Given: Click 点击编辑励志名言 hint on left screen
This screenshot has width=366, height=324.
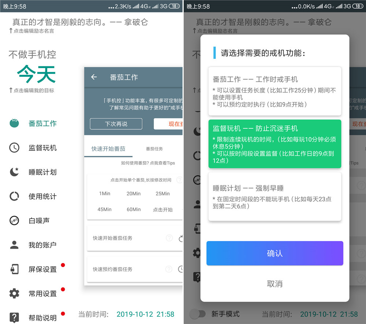Looking at the screenshot, I should point(31,31).
